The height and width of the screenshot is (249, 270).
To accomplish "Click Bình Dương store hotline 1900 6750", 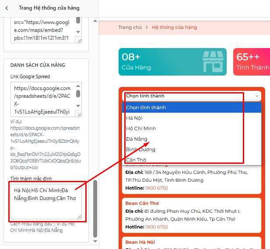I will (x=157, y=188).
